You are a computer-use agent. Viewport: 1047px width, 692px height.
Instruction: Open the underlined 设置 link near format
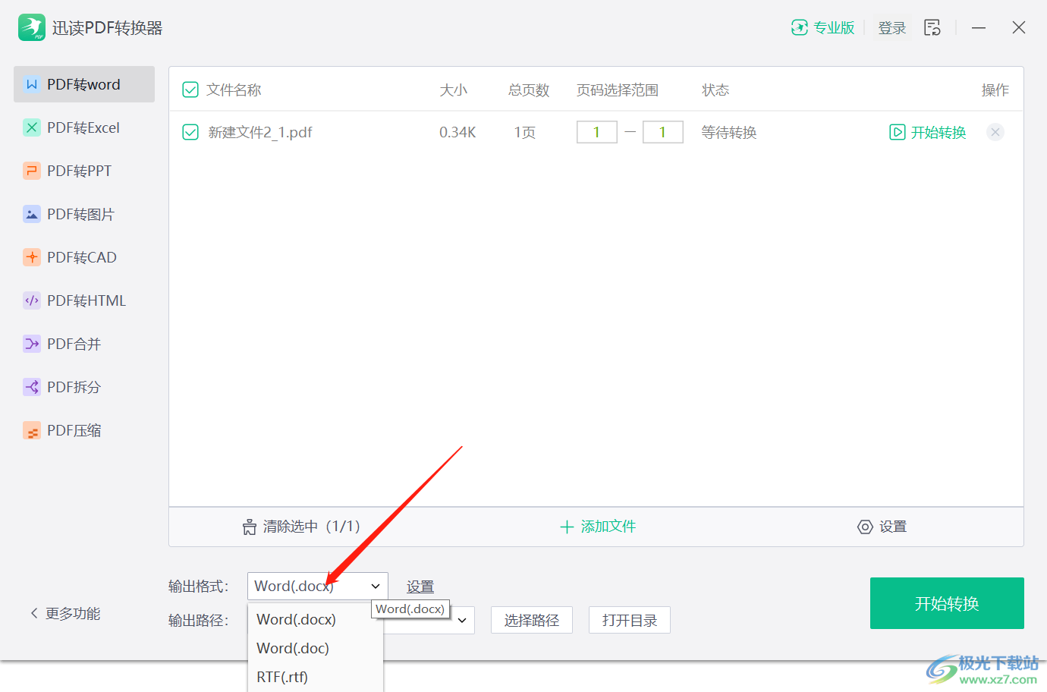tap(420, 587)
